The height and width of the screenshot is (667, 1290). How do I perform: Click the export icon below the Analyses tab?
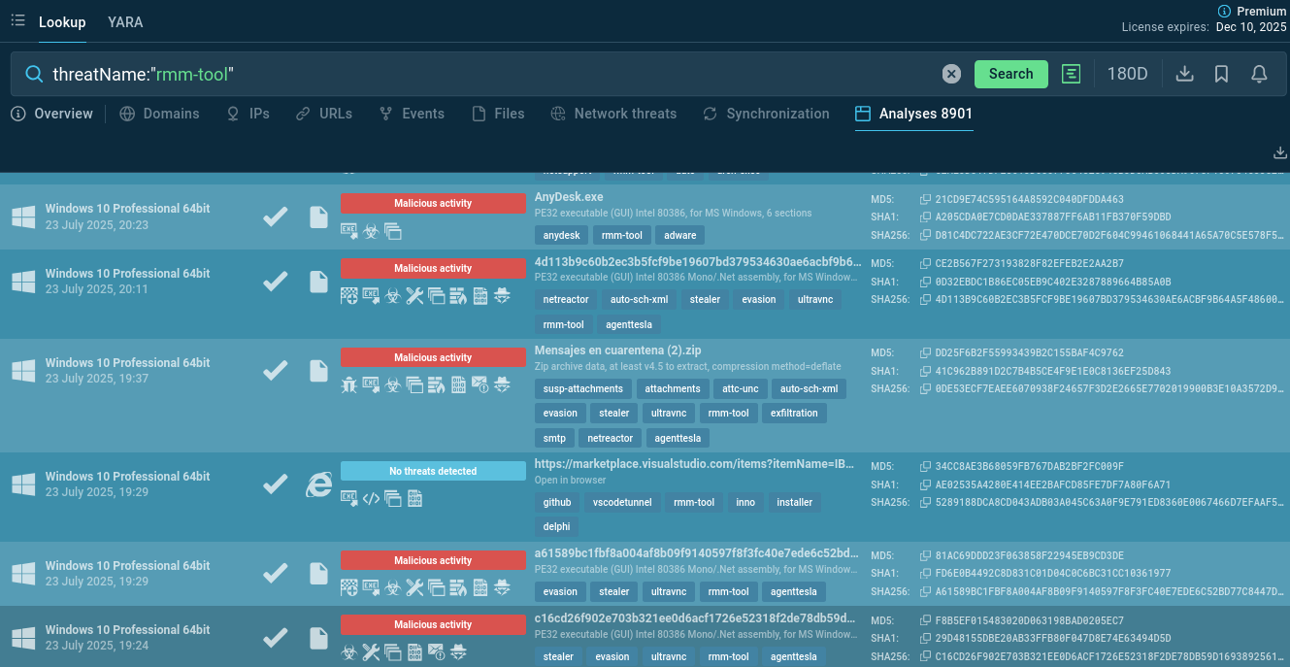[1279, 152]
